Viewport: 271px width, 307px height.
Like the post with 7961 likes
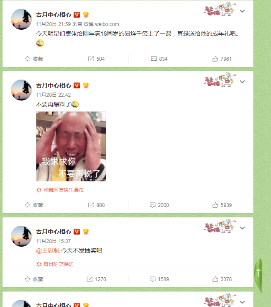pyautogui.click(x=222, y=59)
